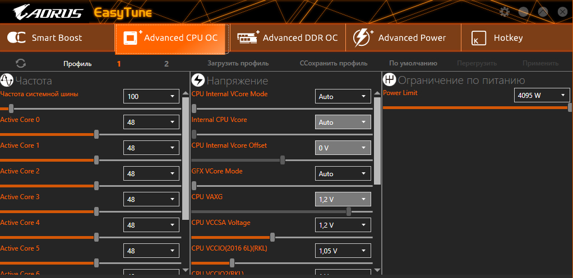Click the power limit section icon
This screenshot has height=278, width=573.
[389, 79]
